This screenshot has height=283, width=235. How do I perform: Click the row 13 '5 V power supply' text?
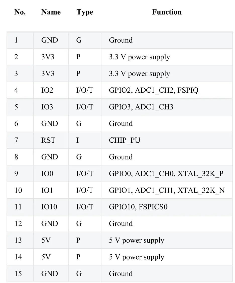pyautogui.click(x=137, y=240)
